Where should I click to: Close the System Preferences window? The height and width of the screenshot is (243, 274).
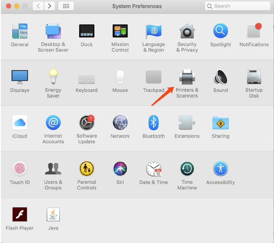point(8,6)
